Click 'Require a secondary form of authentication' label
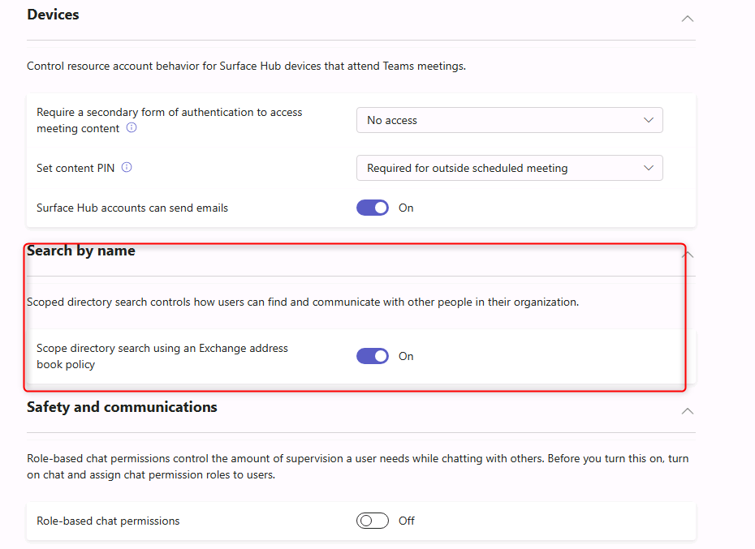Image resolution: width=755 pixels, height=549 pixels. (x=169, y=113)
